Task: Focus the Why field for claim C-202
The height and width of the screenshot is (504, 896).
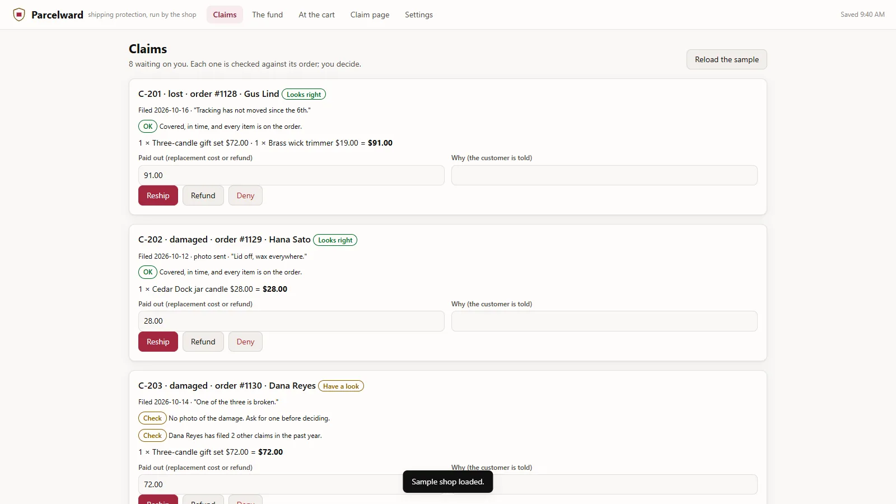Action: [604, 321]
